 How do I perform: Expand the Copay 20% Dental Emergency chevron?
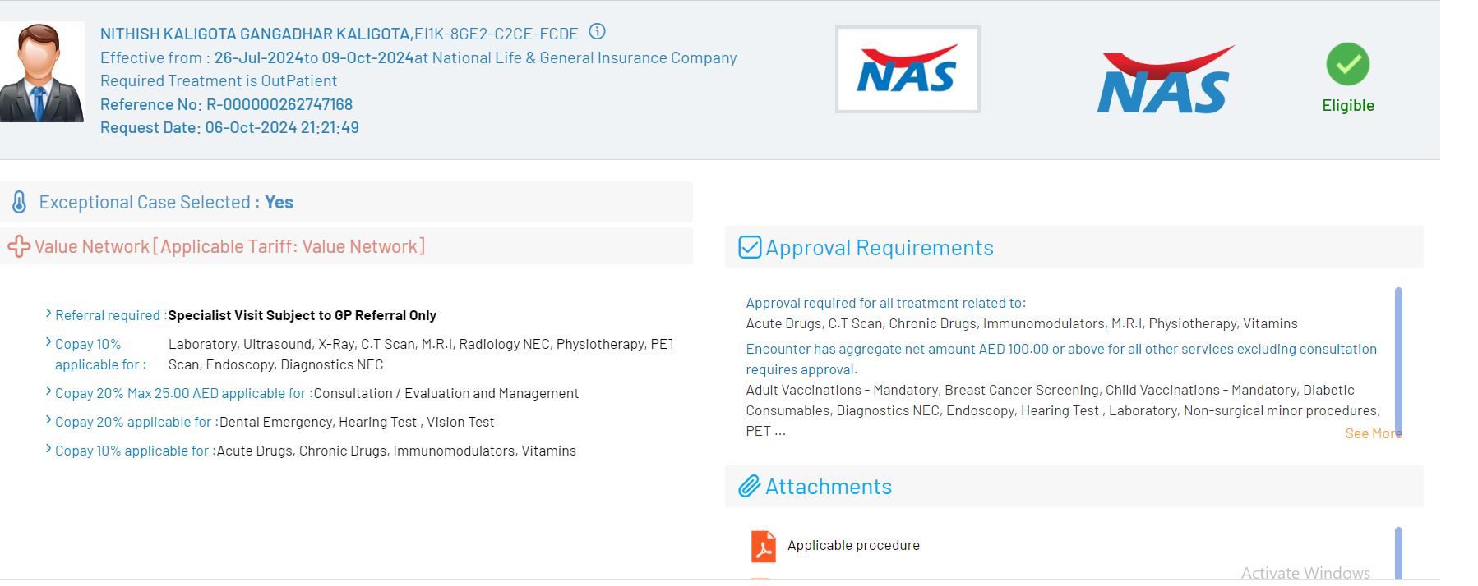pos(48,421)
